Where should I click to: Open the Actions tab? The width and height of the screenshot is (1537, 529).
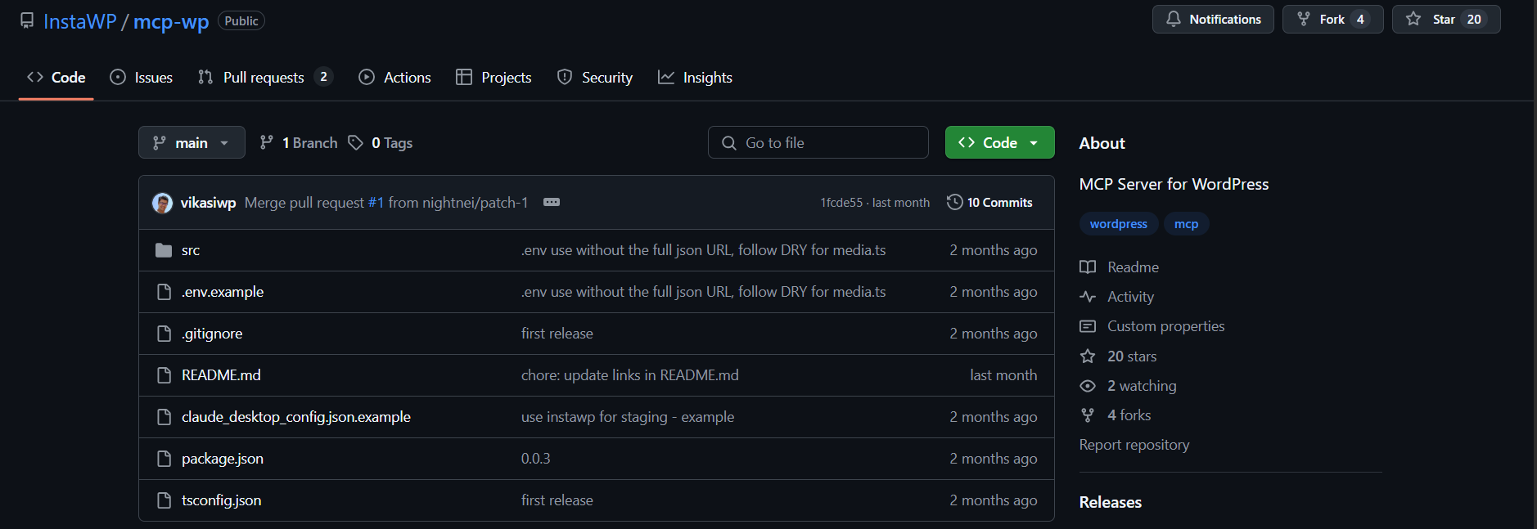point(395,78)
